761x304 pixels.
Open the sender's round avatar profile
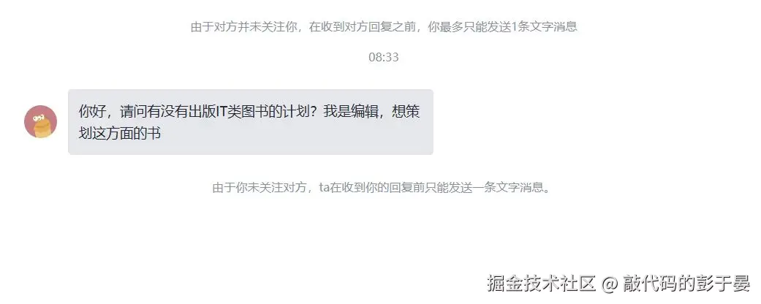[41, 122]
